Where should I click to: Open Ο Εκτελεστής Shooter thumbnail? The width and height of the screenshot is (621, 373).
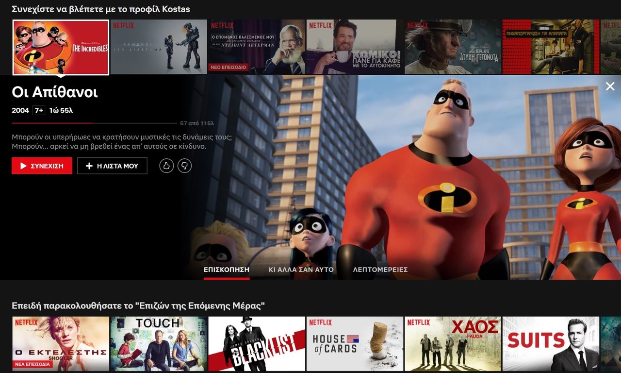point(61,344)
